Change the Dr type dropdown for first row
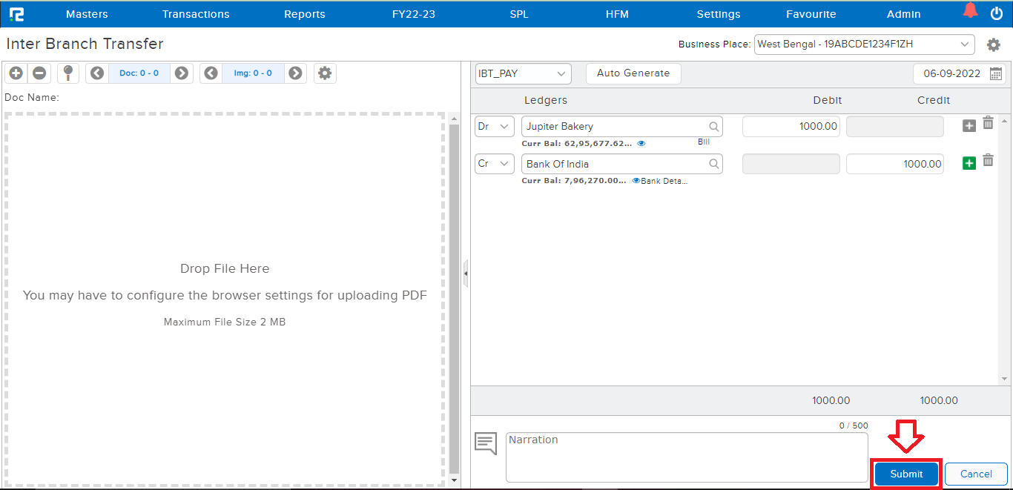 (494, 127)
